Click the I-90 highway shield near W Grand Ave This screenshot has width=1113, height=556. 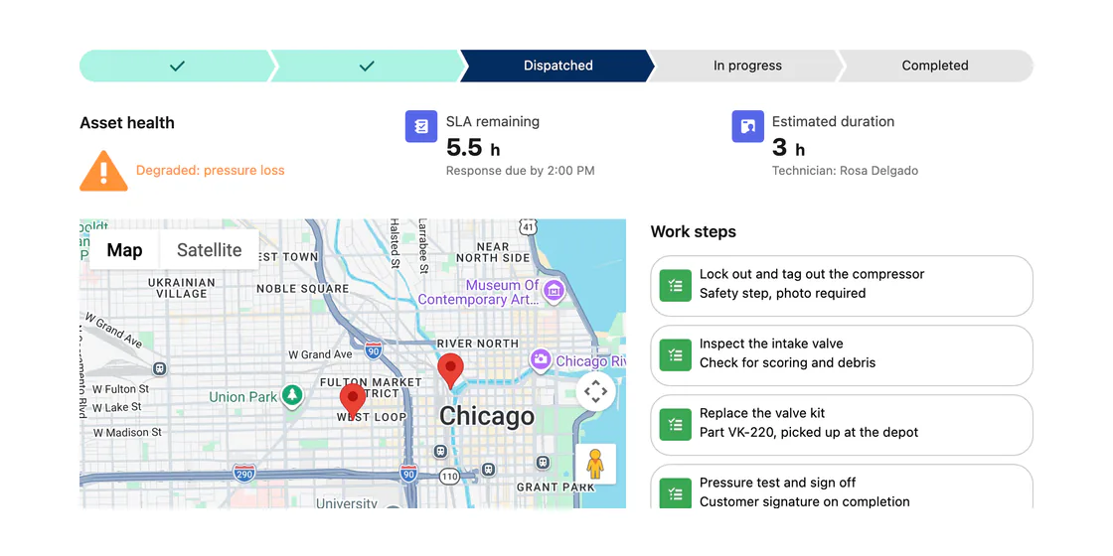374,348
